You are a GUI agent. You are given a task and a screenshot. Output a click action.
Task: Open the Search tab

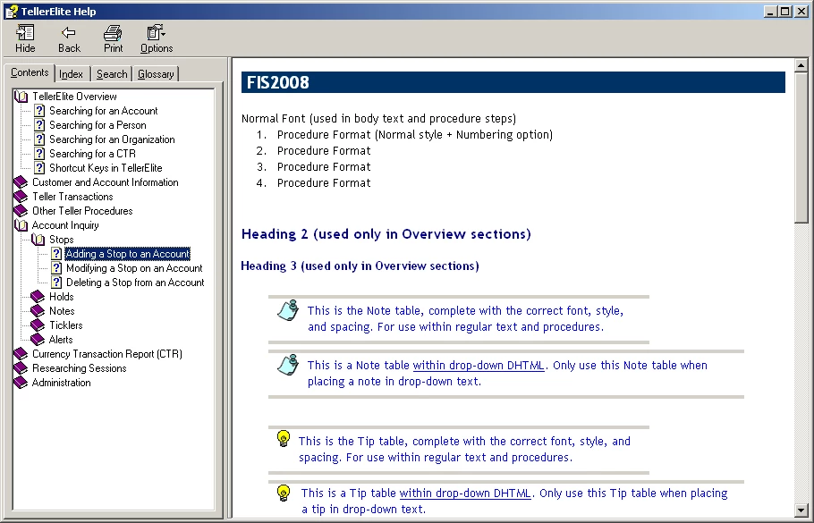112,74
